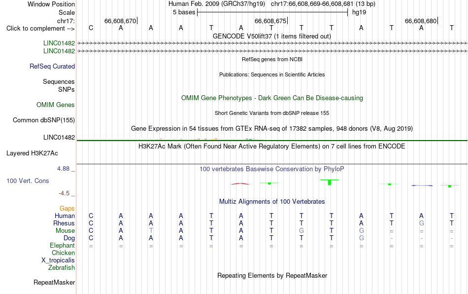Select the Elephant alignment row label
Viewport: 468px width, 294px height.
63,245
